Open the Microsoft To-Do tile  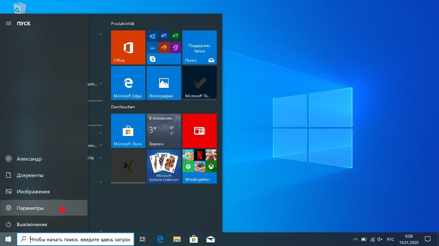[199, 83]
